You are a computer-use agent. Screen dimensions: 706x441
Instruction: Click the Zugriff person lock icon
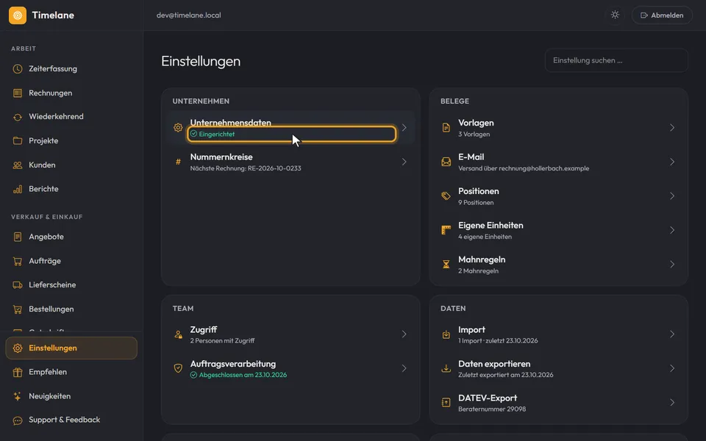pos(178,335)
